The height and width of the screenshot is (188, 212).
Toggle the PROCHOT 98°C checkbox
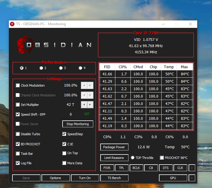tap(162, 158)
